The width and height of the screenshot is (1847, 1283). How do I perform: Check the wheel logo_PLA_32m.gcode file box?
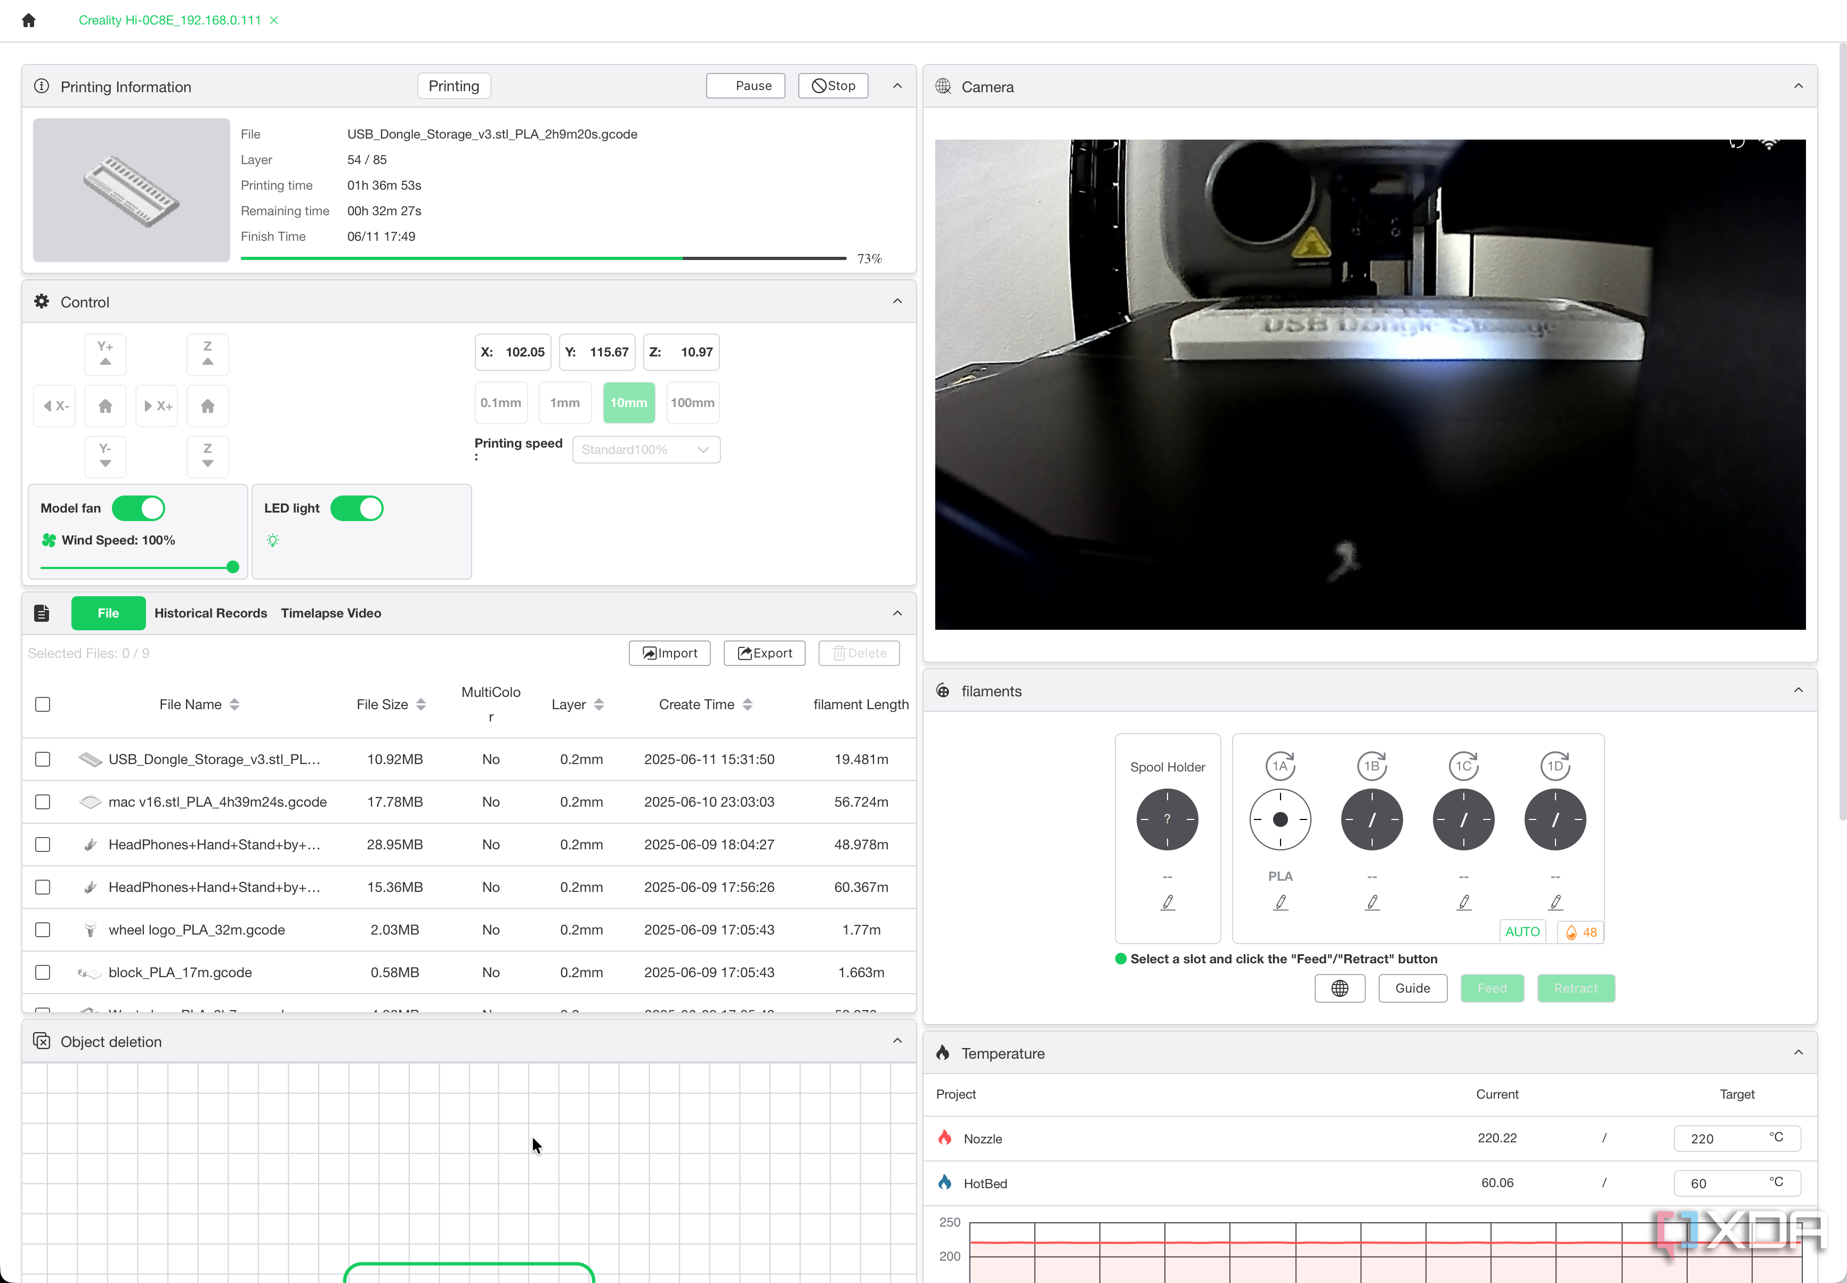tap(43, 929)
